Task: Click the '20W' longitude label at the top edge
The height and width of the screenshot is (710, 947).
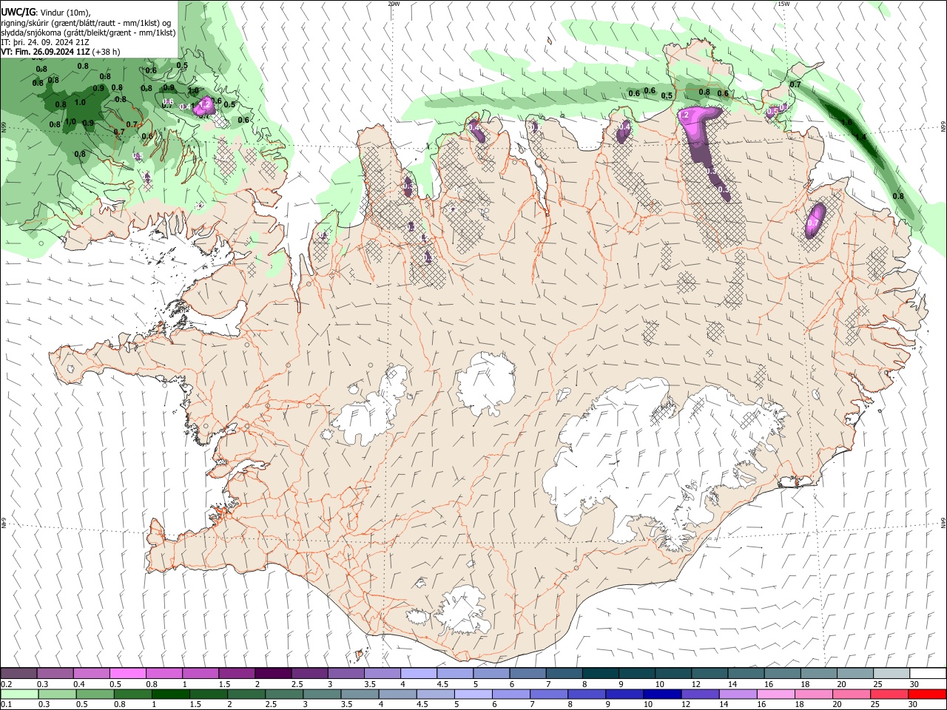Action: [394, 4]
